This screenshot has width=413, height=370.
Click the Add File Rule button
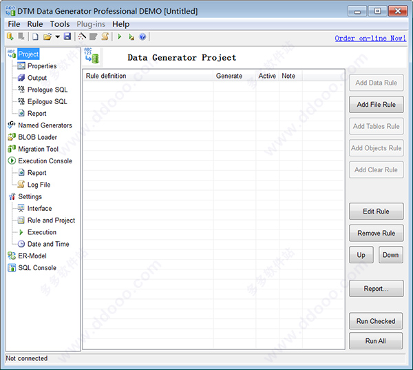click(376, 105)
